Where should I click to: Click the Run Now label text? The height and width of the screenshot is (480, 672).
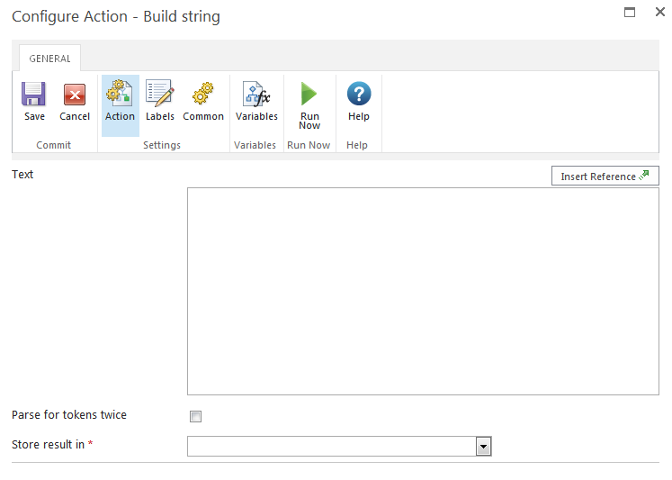point(309,121)
